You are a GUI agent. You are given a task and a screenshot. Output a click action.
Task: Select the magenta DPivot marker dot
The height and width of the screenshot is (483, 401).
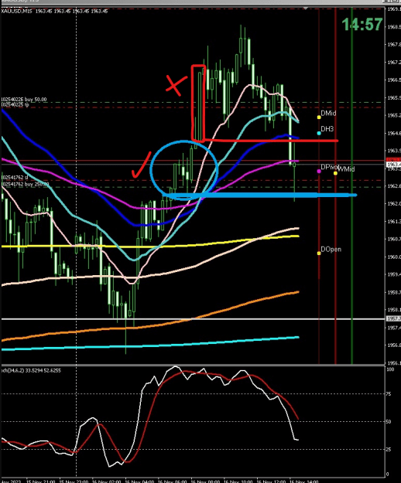pyautogui.click(x=319, y=171)
